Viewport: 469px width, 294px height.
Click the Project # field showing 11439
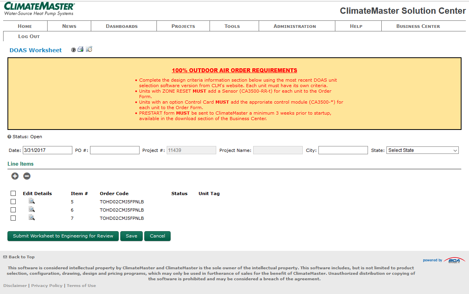click(191, 150)
